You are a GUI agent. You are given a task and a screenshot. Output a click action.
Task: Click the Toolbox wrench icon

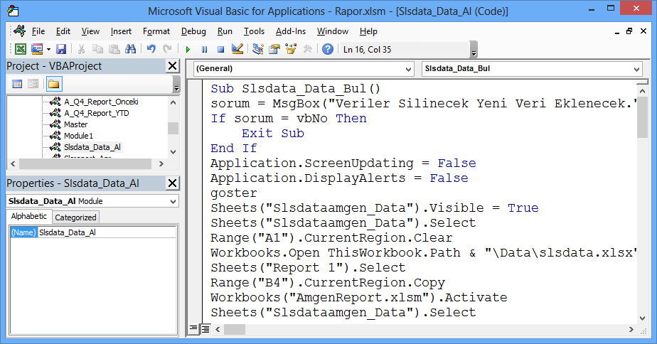(308, 49)
